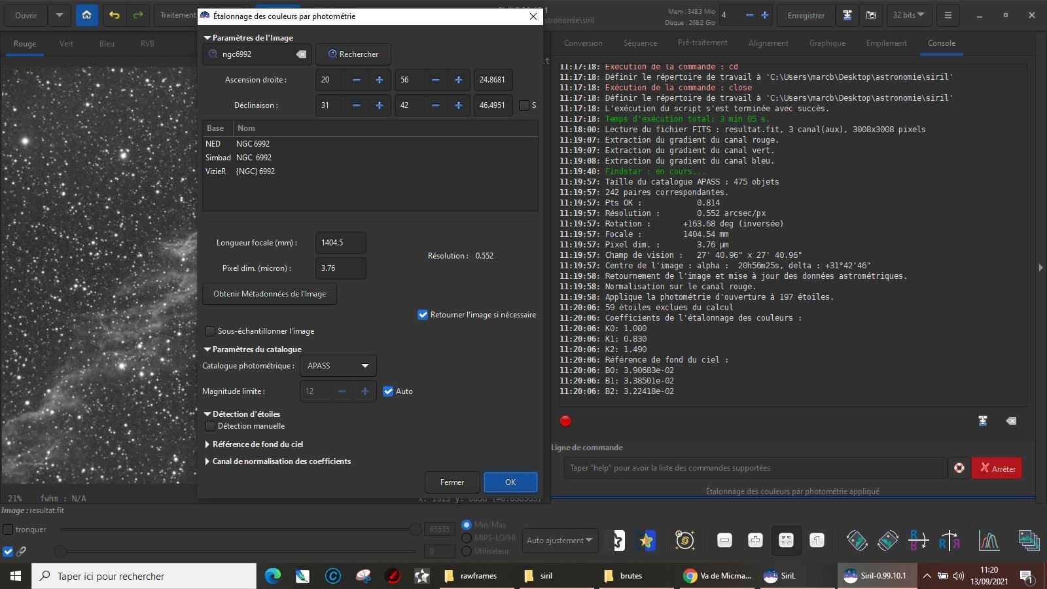Open the Auto ajustement display mode dropdown
Viewport: 1047px width, 589px height.
tap(561, 541)
